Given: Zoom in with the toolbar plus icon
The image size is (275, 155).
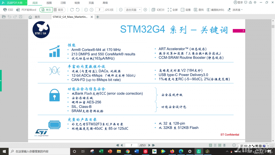Looking at the screenshot, I should (145, 10).
